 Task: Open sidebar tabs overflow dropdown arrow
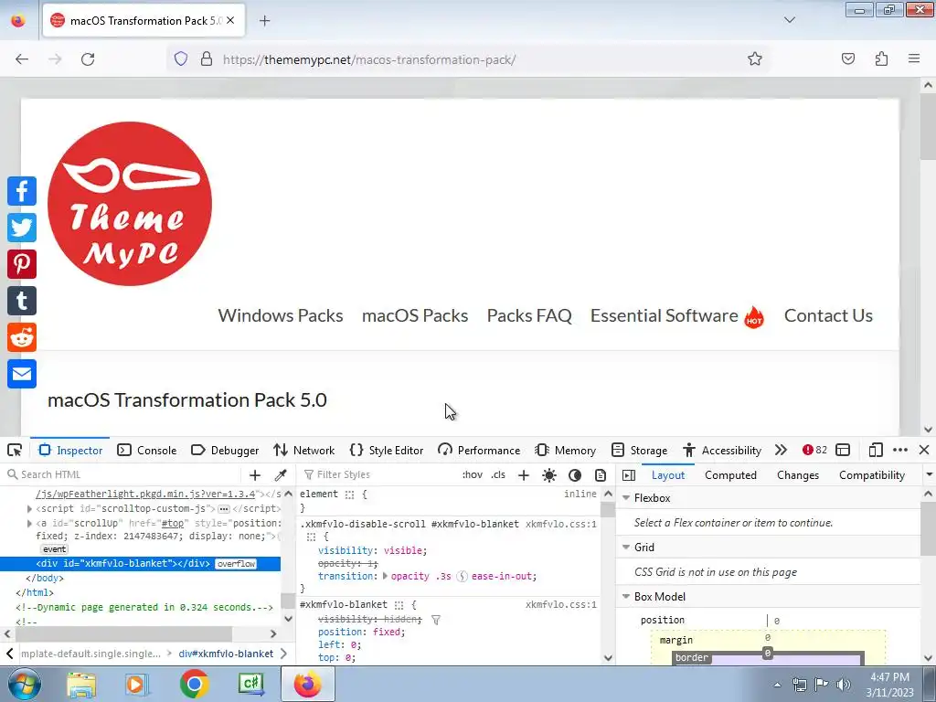tap(929, 475)
